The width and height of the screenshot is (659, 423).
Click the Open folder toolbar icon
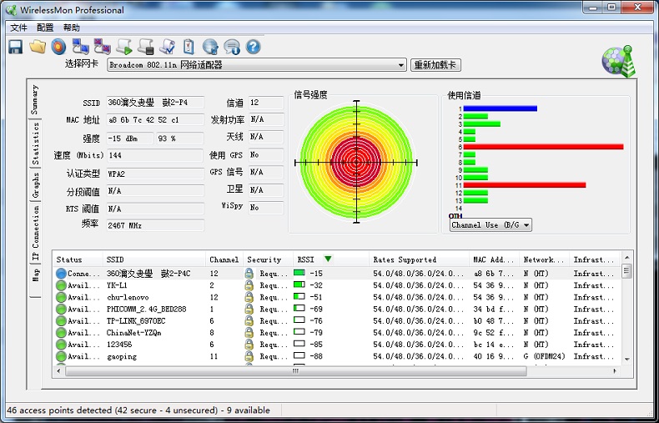point(37,47)
